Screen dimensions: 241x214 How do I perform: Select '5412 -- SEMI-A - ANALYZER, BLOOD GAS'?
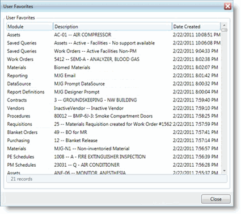point(113,59)
